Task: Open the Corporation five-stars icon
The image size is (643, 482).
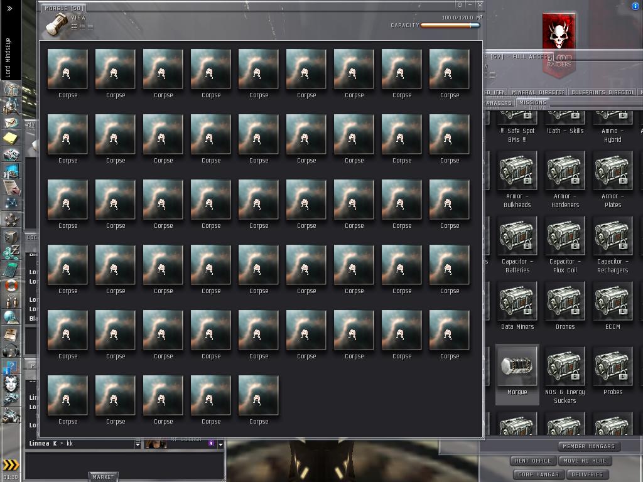Action: click(11, 219)
